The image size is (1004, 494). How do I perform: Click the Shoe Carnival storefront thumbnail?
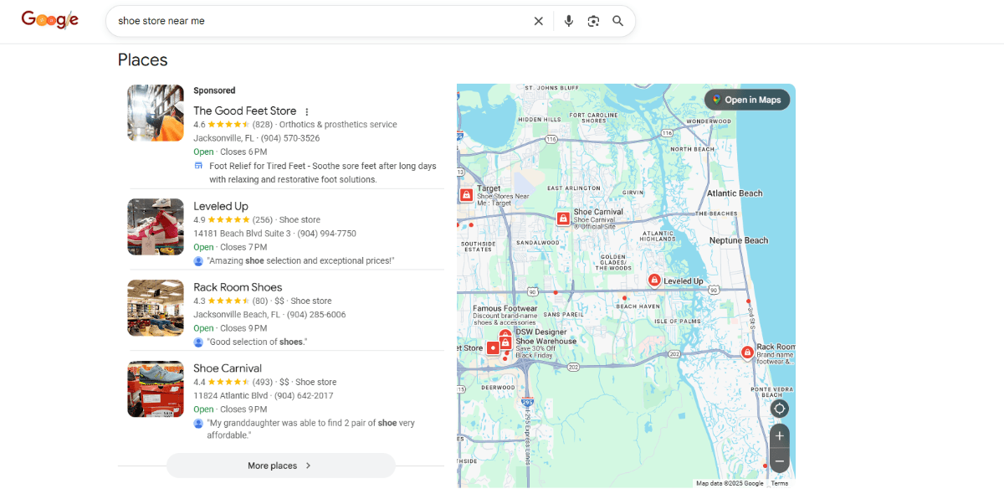(155, 389)
